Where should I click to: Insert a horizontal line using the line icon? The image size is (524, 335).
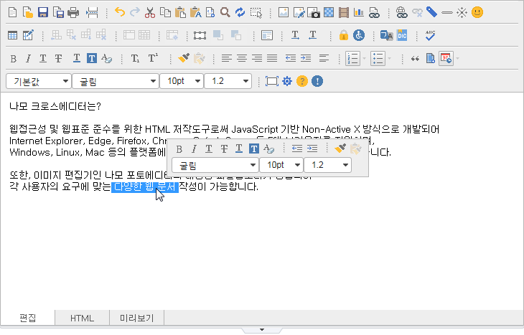pyautogui.click(x=446, y=13)
